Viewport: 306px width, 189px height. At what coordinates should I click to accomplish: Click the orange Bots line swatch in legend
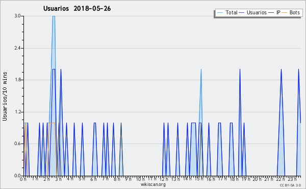[285, 13]
